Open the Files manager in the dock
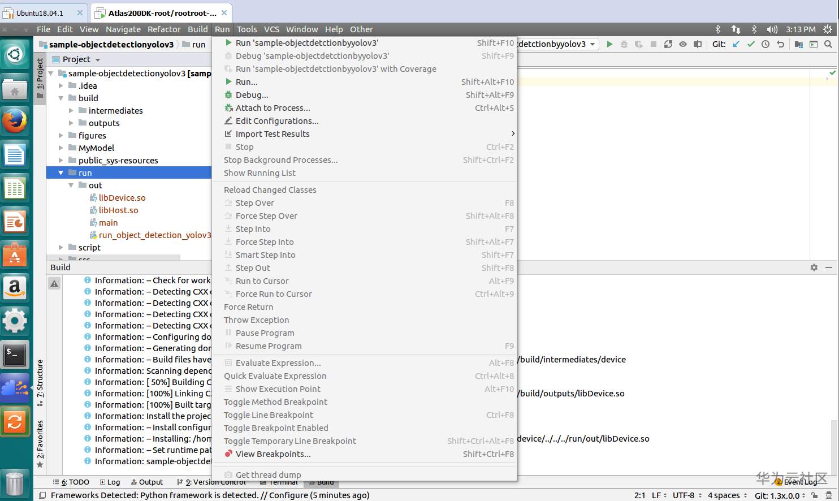The width and height of the screenshot is (839, 501). coord(15,88)
